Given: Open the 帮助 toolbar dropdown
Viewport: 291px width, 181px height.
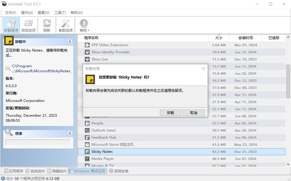Looking at the screenshot, I should pos(84,25).
